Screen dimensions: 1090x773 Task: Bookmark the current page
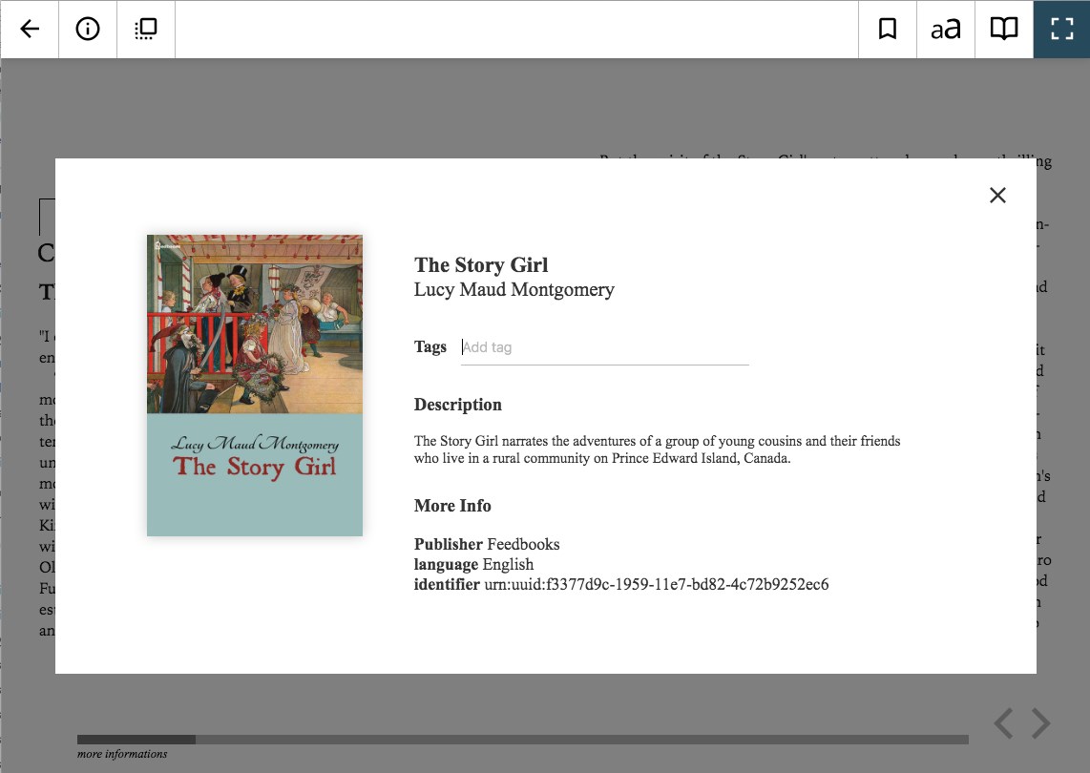887,29
